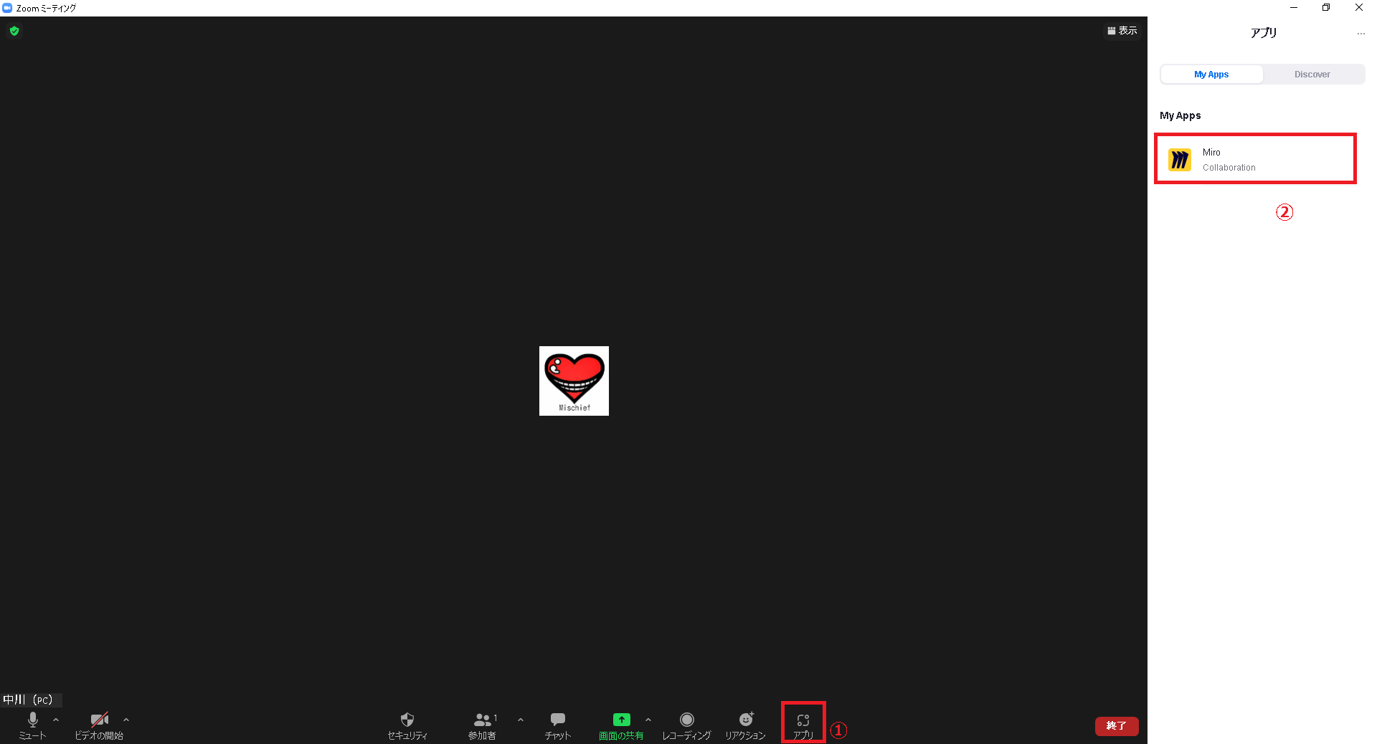Open the View layout menu
Image resolution: width=1377 pixels, height=744 pixels.
pyautogui.click(x=1122, y=31)
